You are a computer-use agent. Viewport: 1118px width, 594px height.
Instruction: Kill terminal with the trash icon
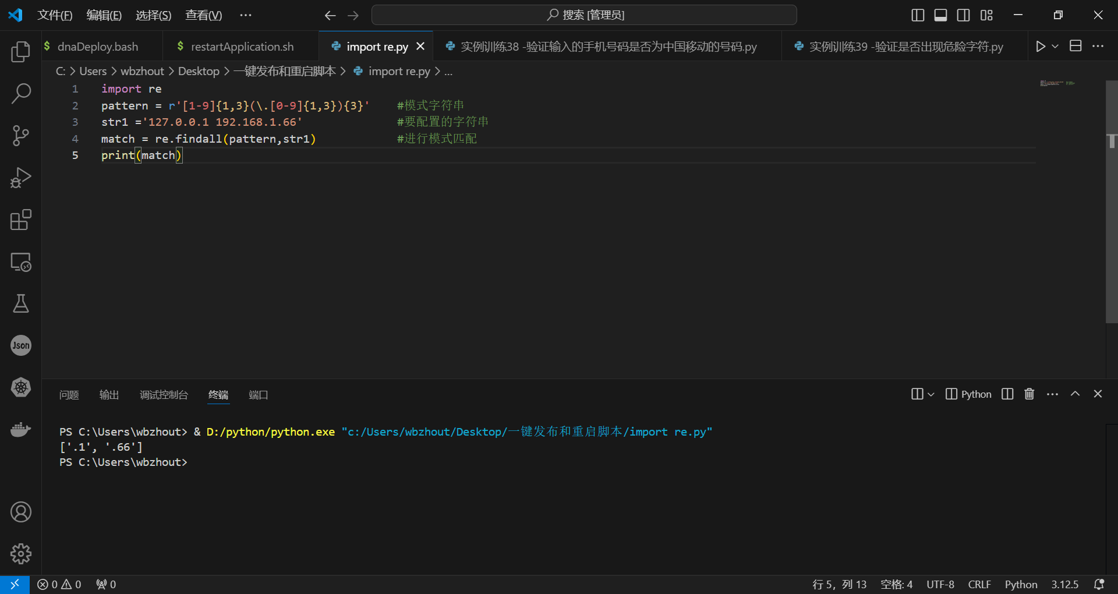click(x=1029, y=394)
